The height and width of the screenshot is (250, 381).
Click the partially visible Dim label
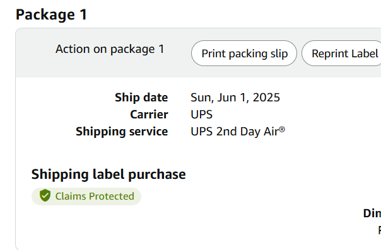pos(372,213)
